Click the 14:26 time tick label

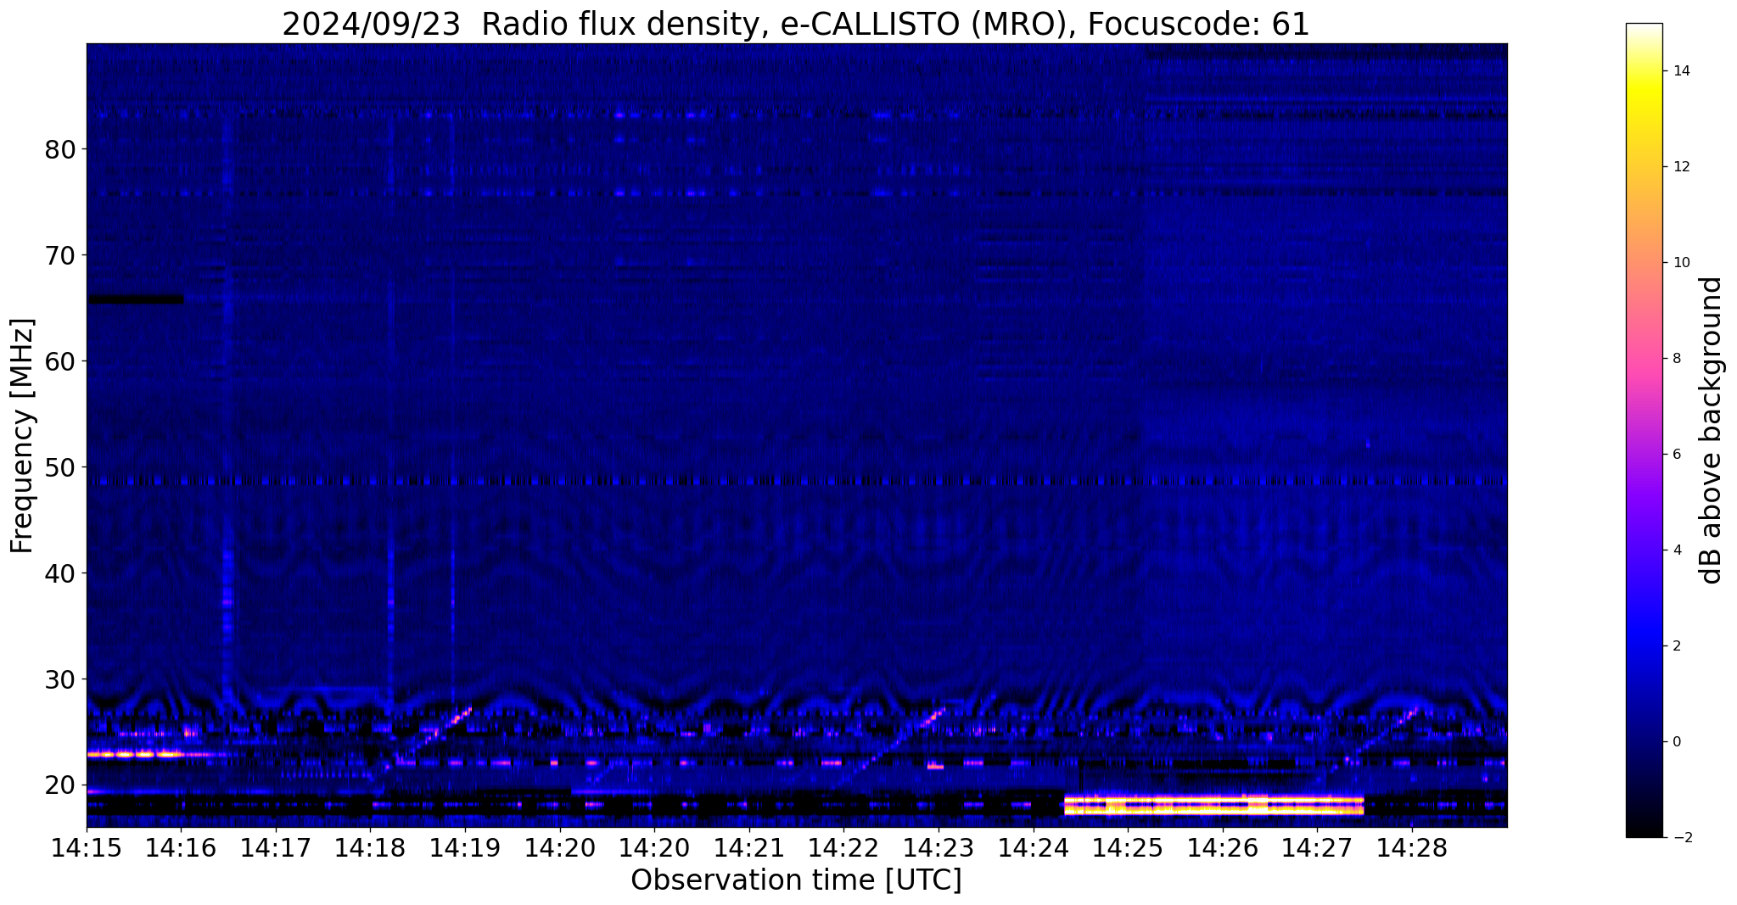pos(1222,848)
